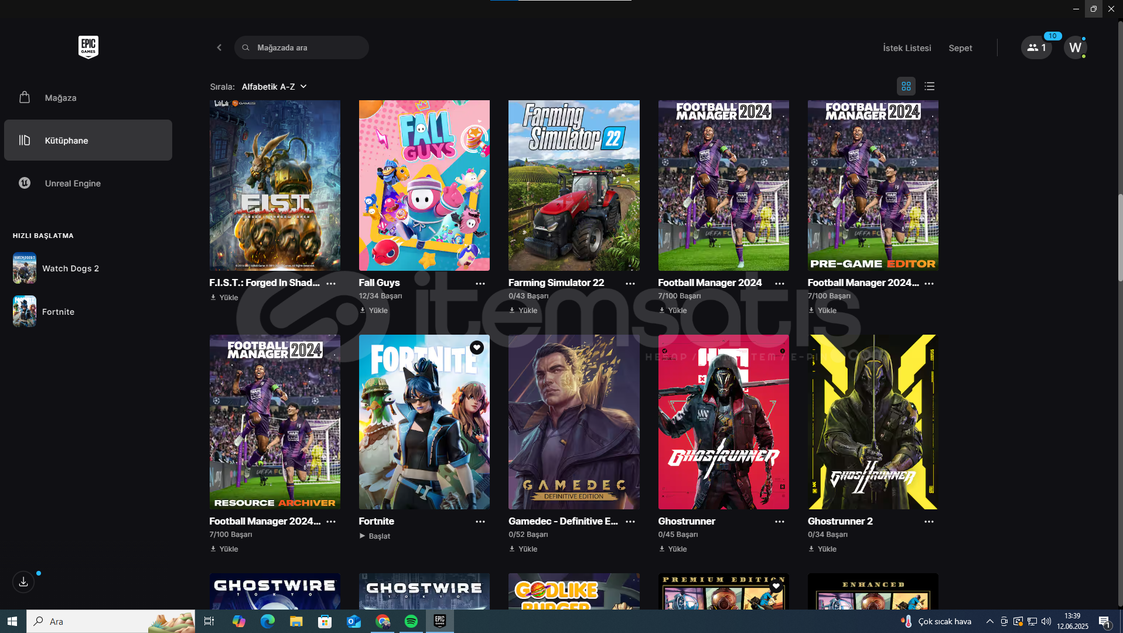
Task: Select Kütüphane in sidebar
Action: [88, 140]
